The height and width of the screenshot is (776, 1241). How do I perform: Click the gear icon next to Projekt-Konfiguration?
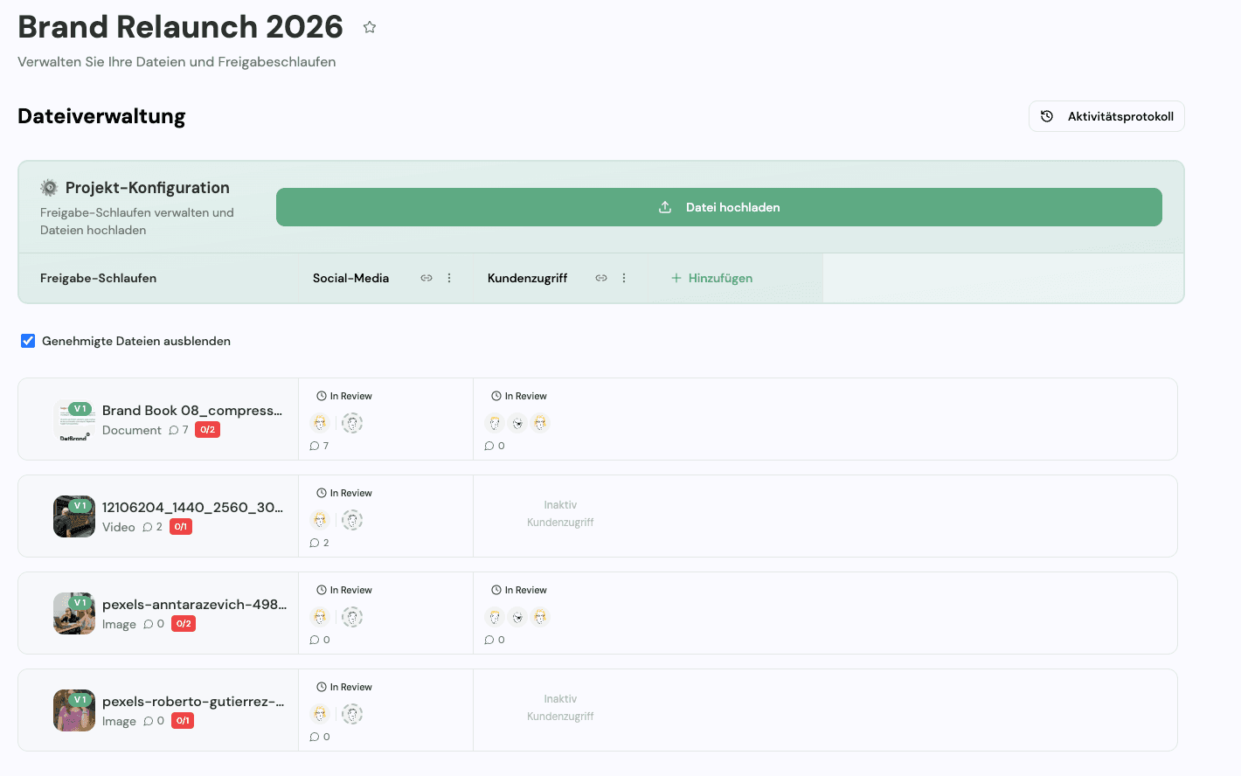(x=49, y=187)
